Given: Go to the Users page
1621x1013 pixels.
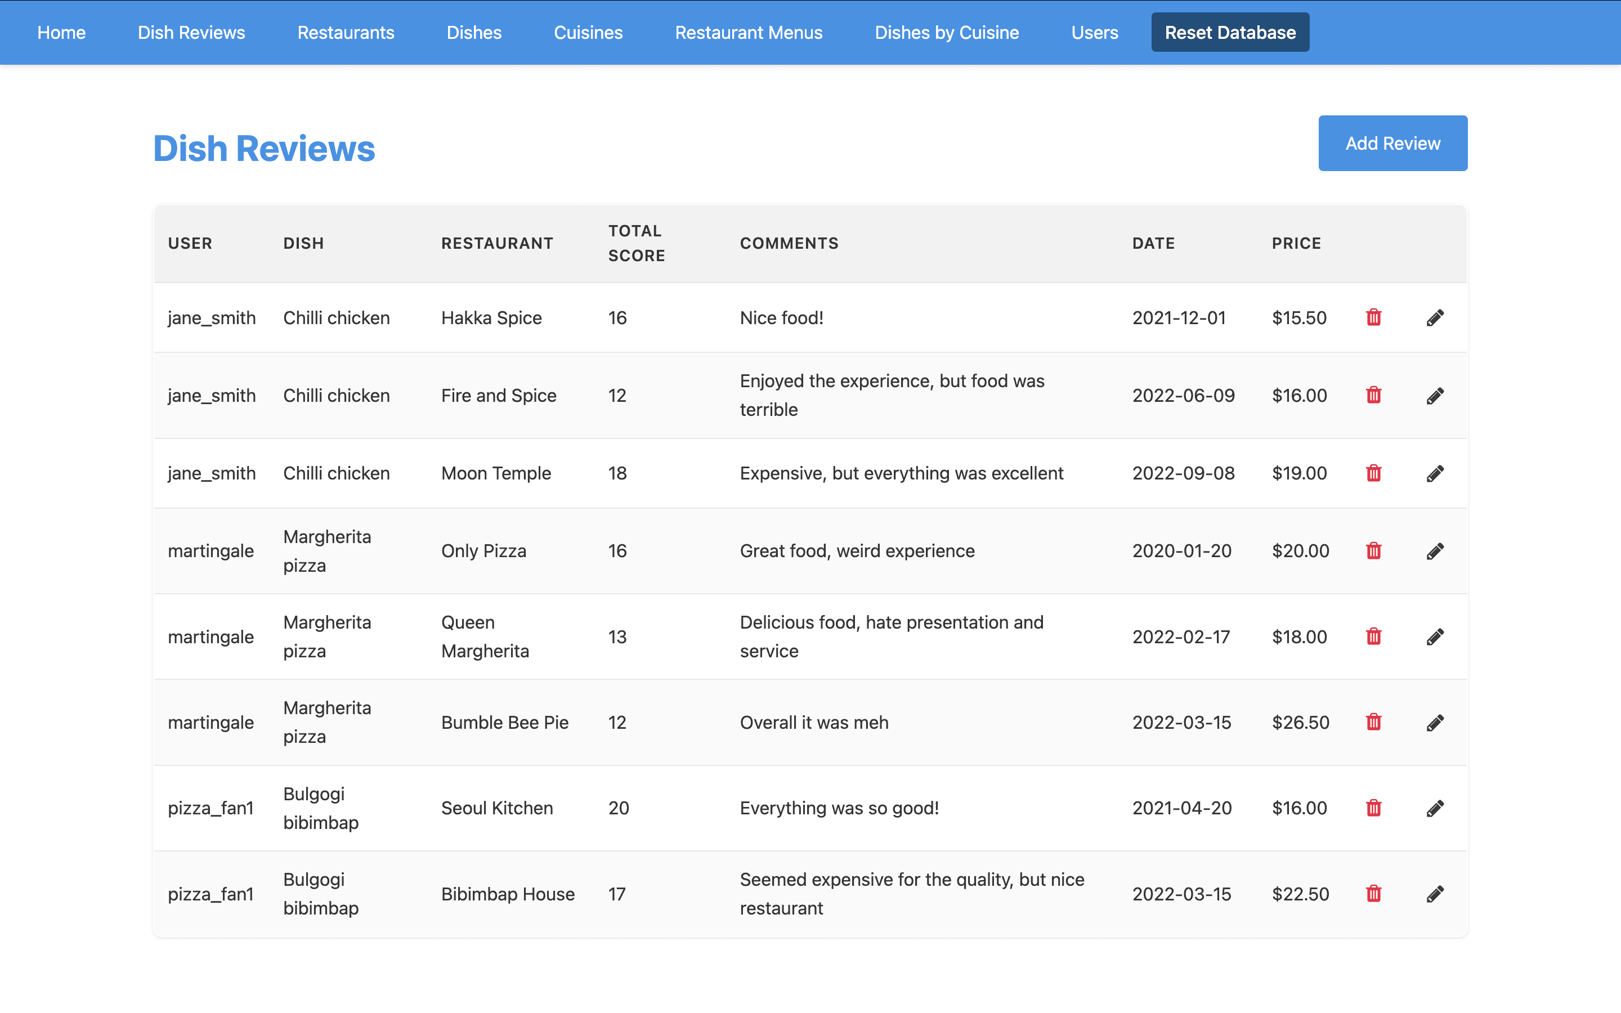Looking at the screenshot, I should (1095, 32).
